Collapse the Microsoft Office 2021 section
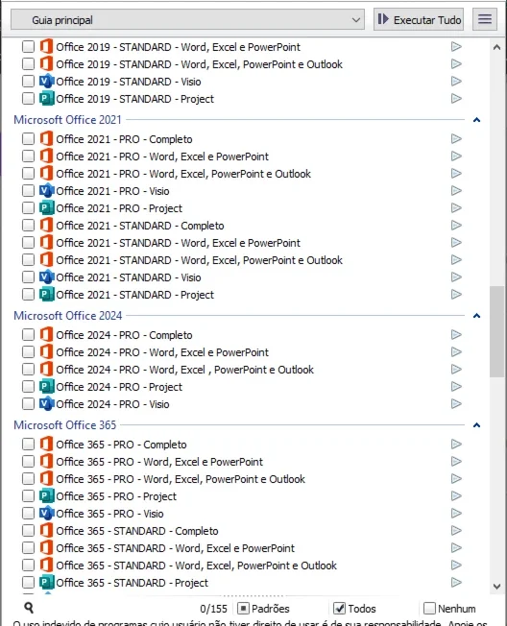Viewport: 507px width, 626px height. (x=476, y=120)
